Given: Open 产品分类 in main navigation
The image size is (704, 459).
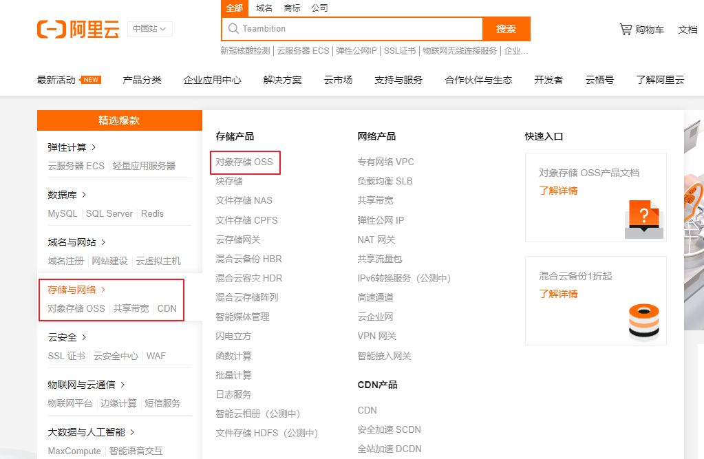Looking at the screenshot, I should (x=142, y=80).
